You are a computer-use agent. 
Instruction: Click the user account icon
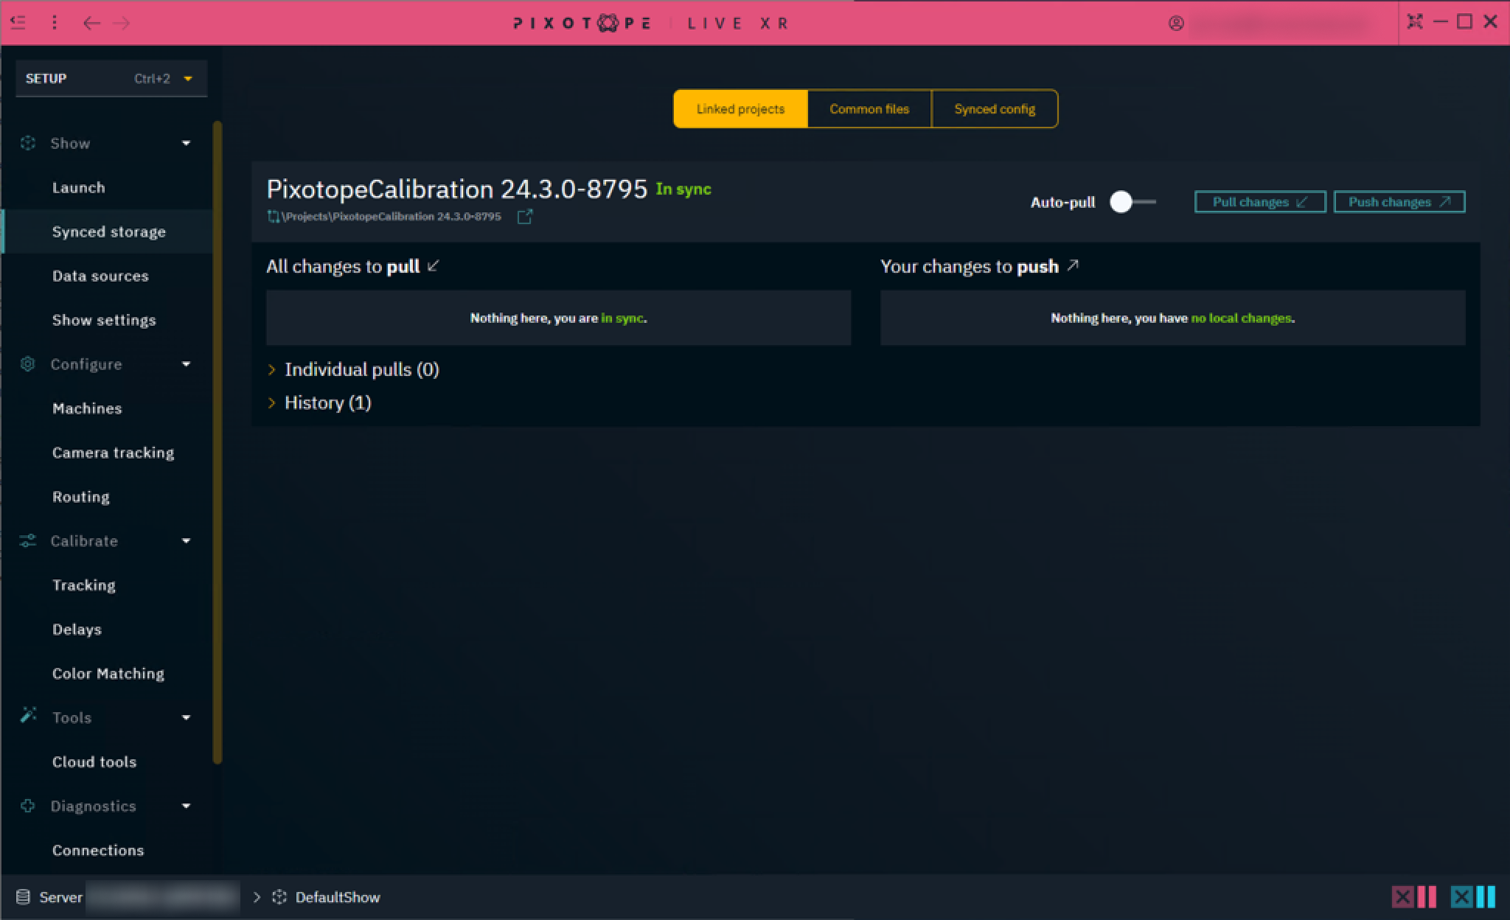click(1176, 24)
